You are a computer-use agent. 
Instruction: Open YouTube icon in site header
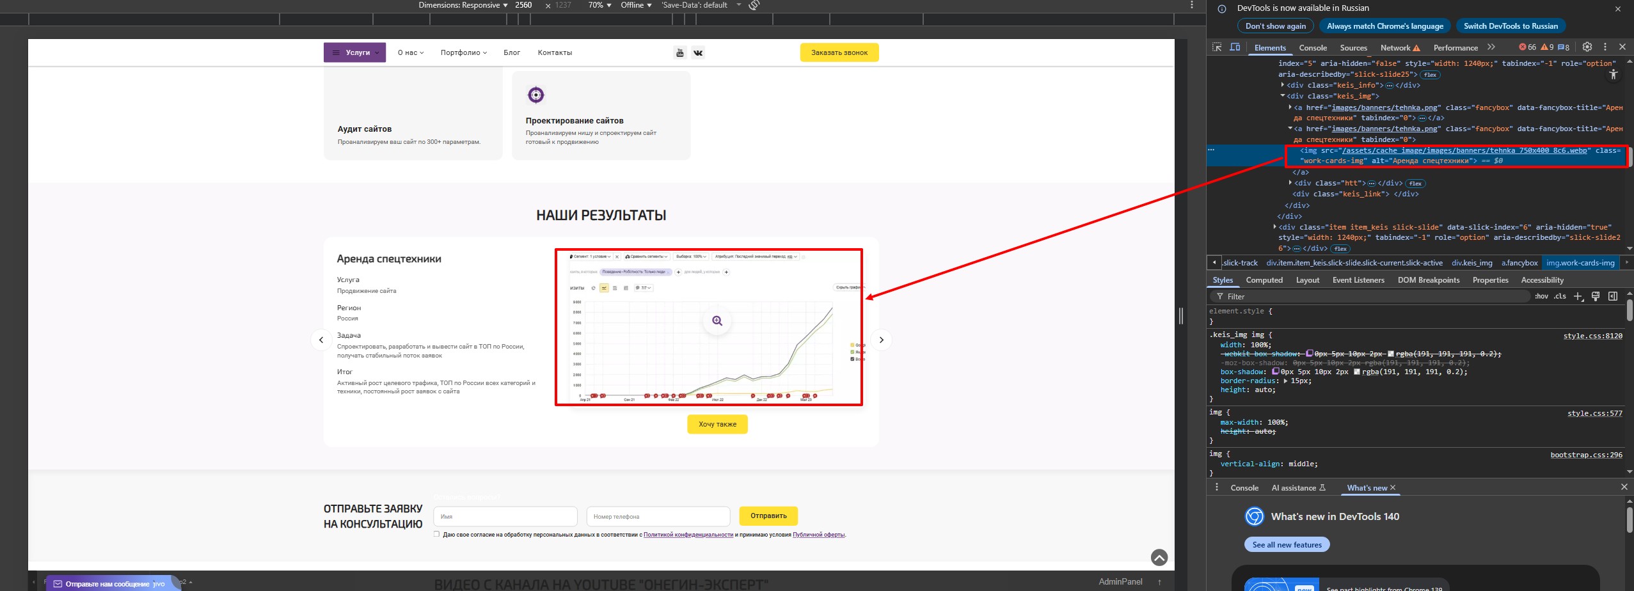coord(680,53)
